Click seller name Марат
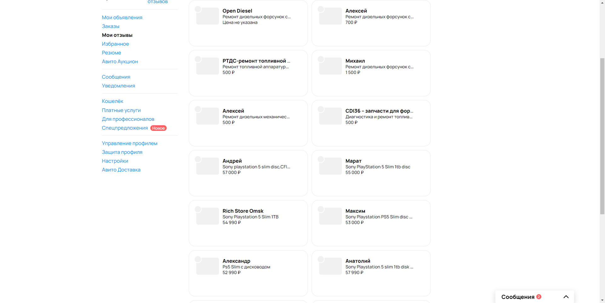Image resolution: width=605 pixels, height=303 pixels. click(354, 161)
